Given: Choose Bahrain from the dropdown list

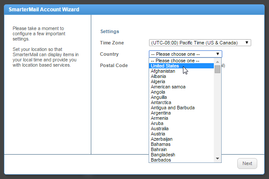Looking at the screenshot, I should (x=182, y=149).
